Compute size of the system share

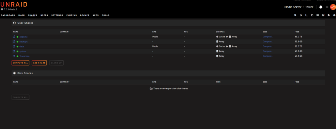pyautogui.click(x=268, y=51)
